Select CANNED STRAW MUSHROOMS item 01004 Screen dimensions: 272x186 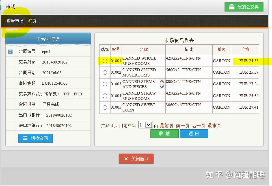[x=105, y=96]
